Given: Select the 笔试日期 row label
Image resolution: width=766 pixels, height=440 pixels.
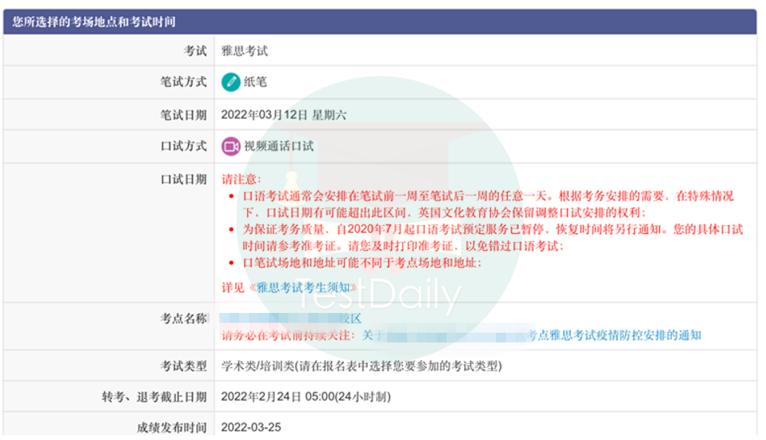Looking at the screenshot, I should pyautogui.click(x=184, y=115).
